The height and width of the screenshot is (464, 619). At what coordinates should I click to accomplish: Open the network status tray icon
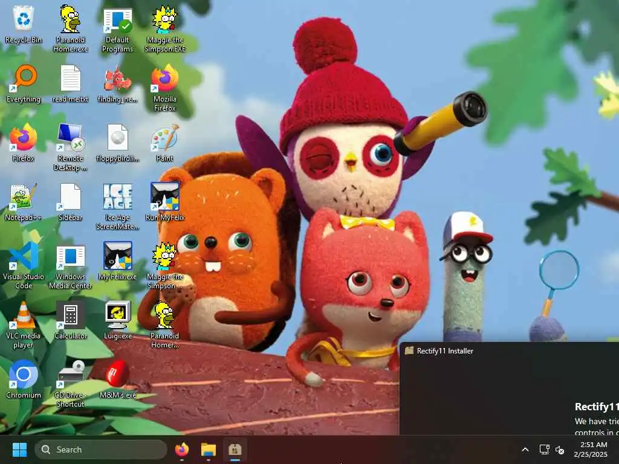pyautogui.click(x=545, y=449)
